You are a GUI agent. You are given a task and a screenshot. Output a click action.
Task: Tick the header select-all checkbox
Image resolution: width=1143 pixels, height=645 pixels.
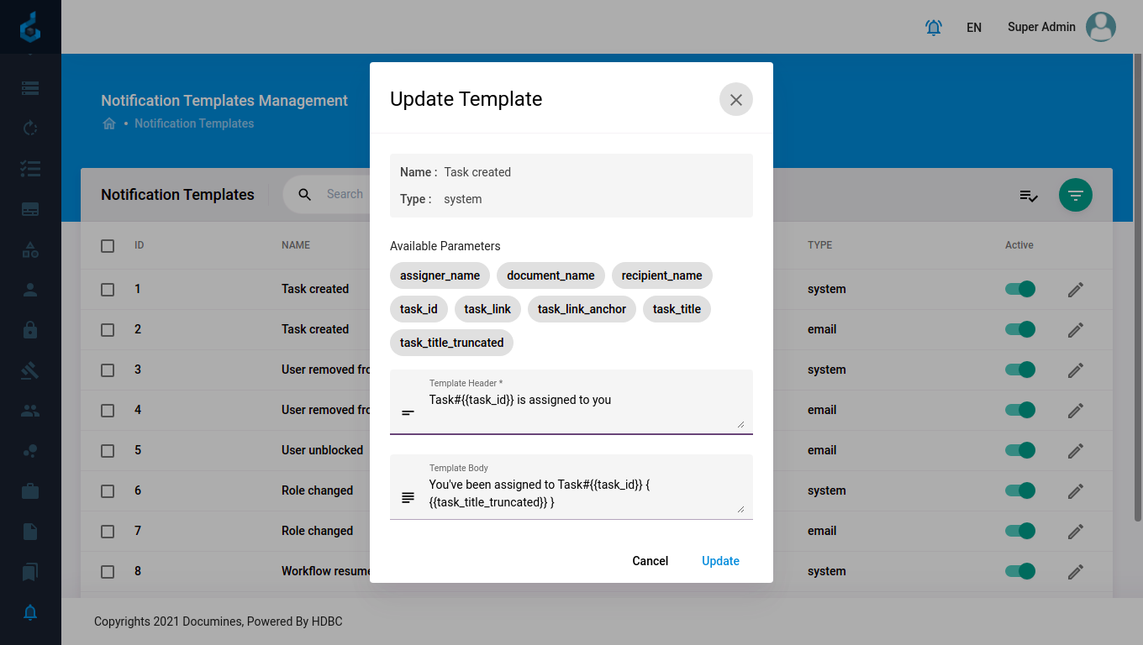tap(108, 246)
